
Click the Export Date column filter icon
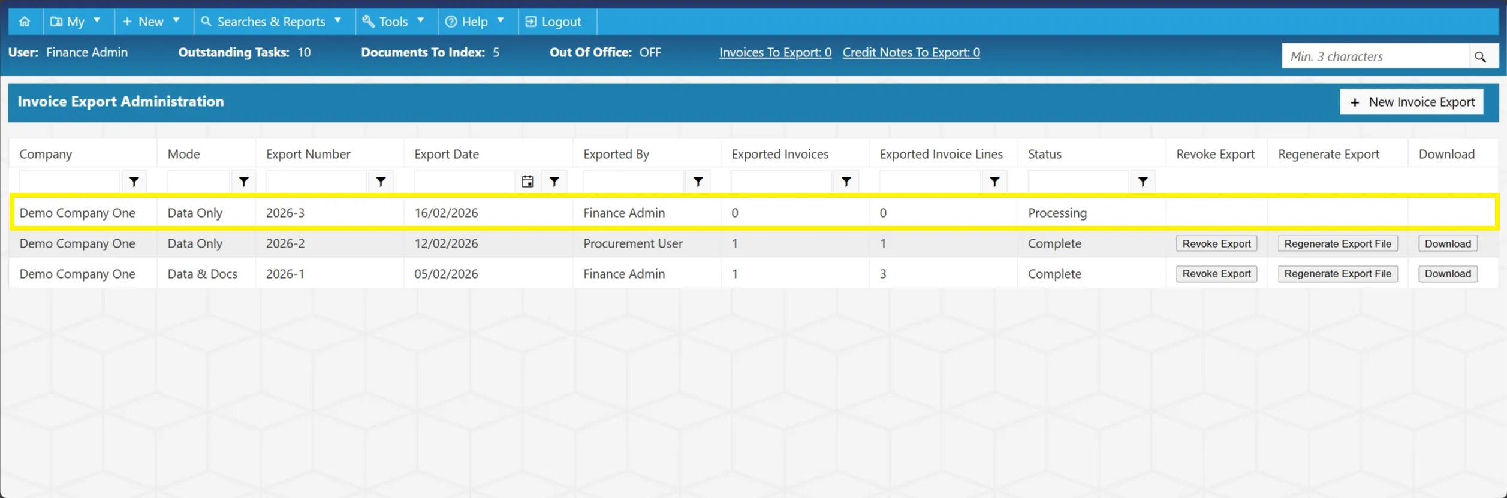click(x=554, y=182)
